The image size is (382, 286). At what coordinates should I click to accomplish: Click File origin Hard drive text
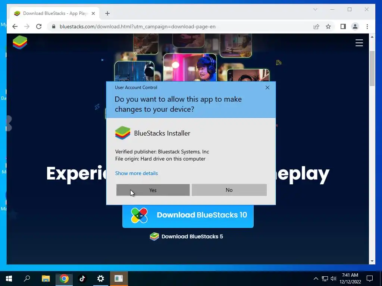(160, 159)
